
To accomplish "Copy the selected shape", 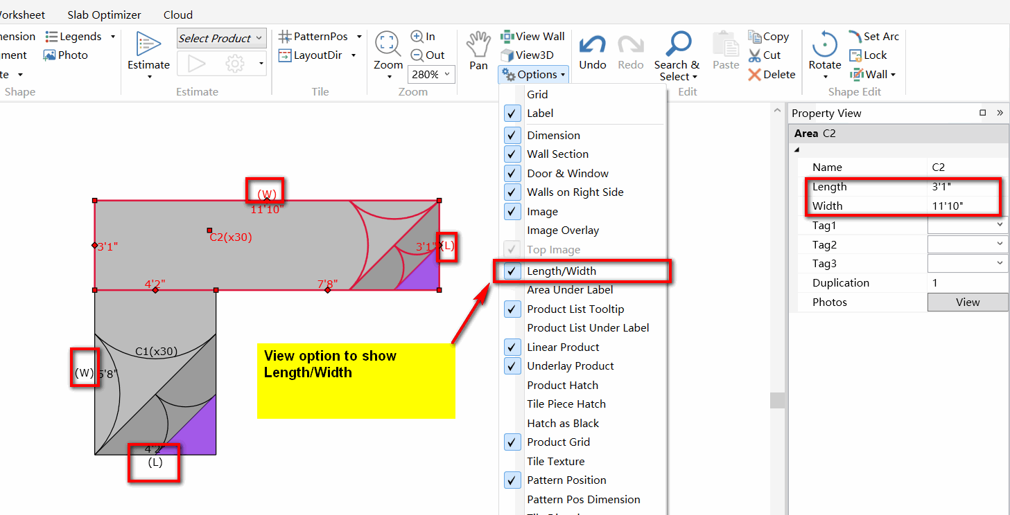I will tap(769, 37).
